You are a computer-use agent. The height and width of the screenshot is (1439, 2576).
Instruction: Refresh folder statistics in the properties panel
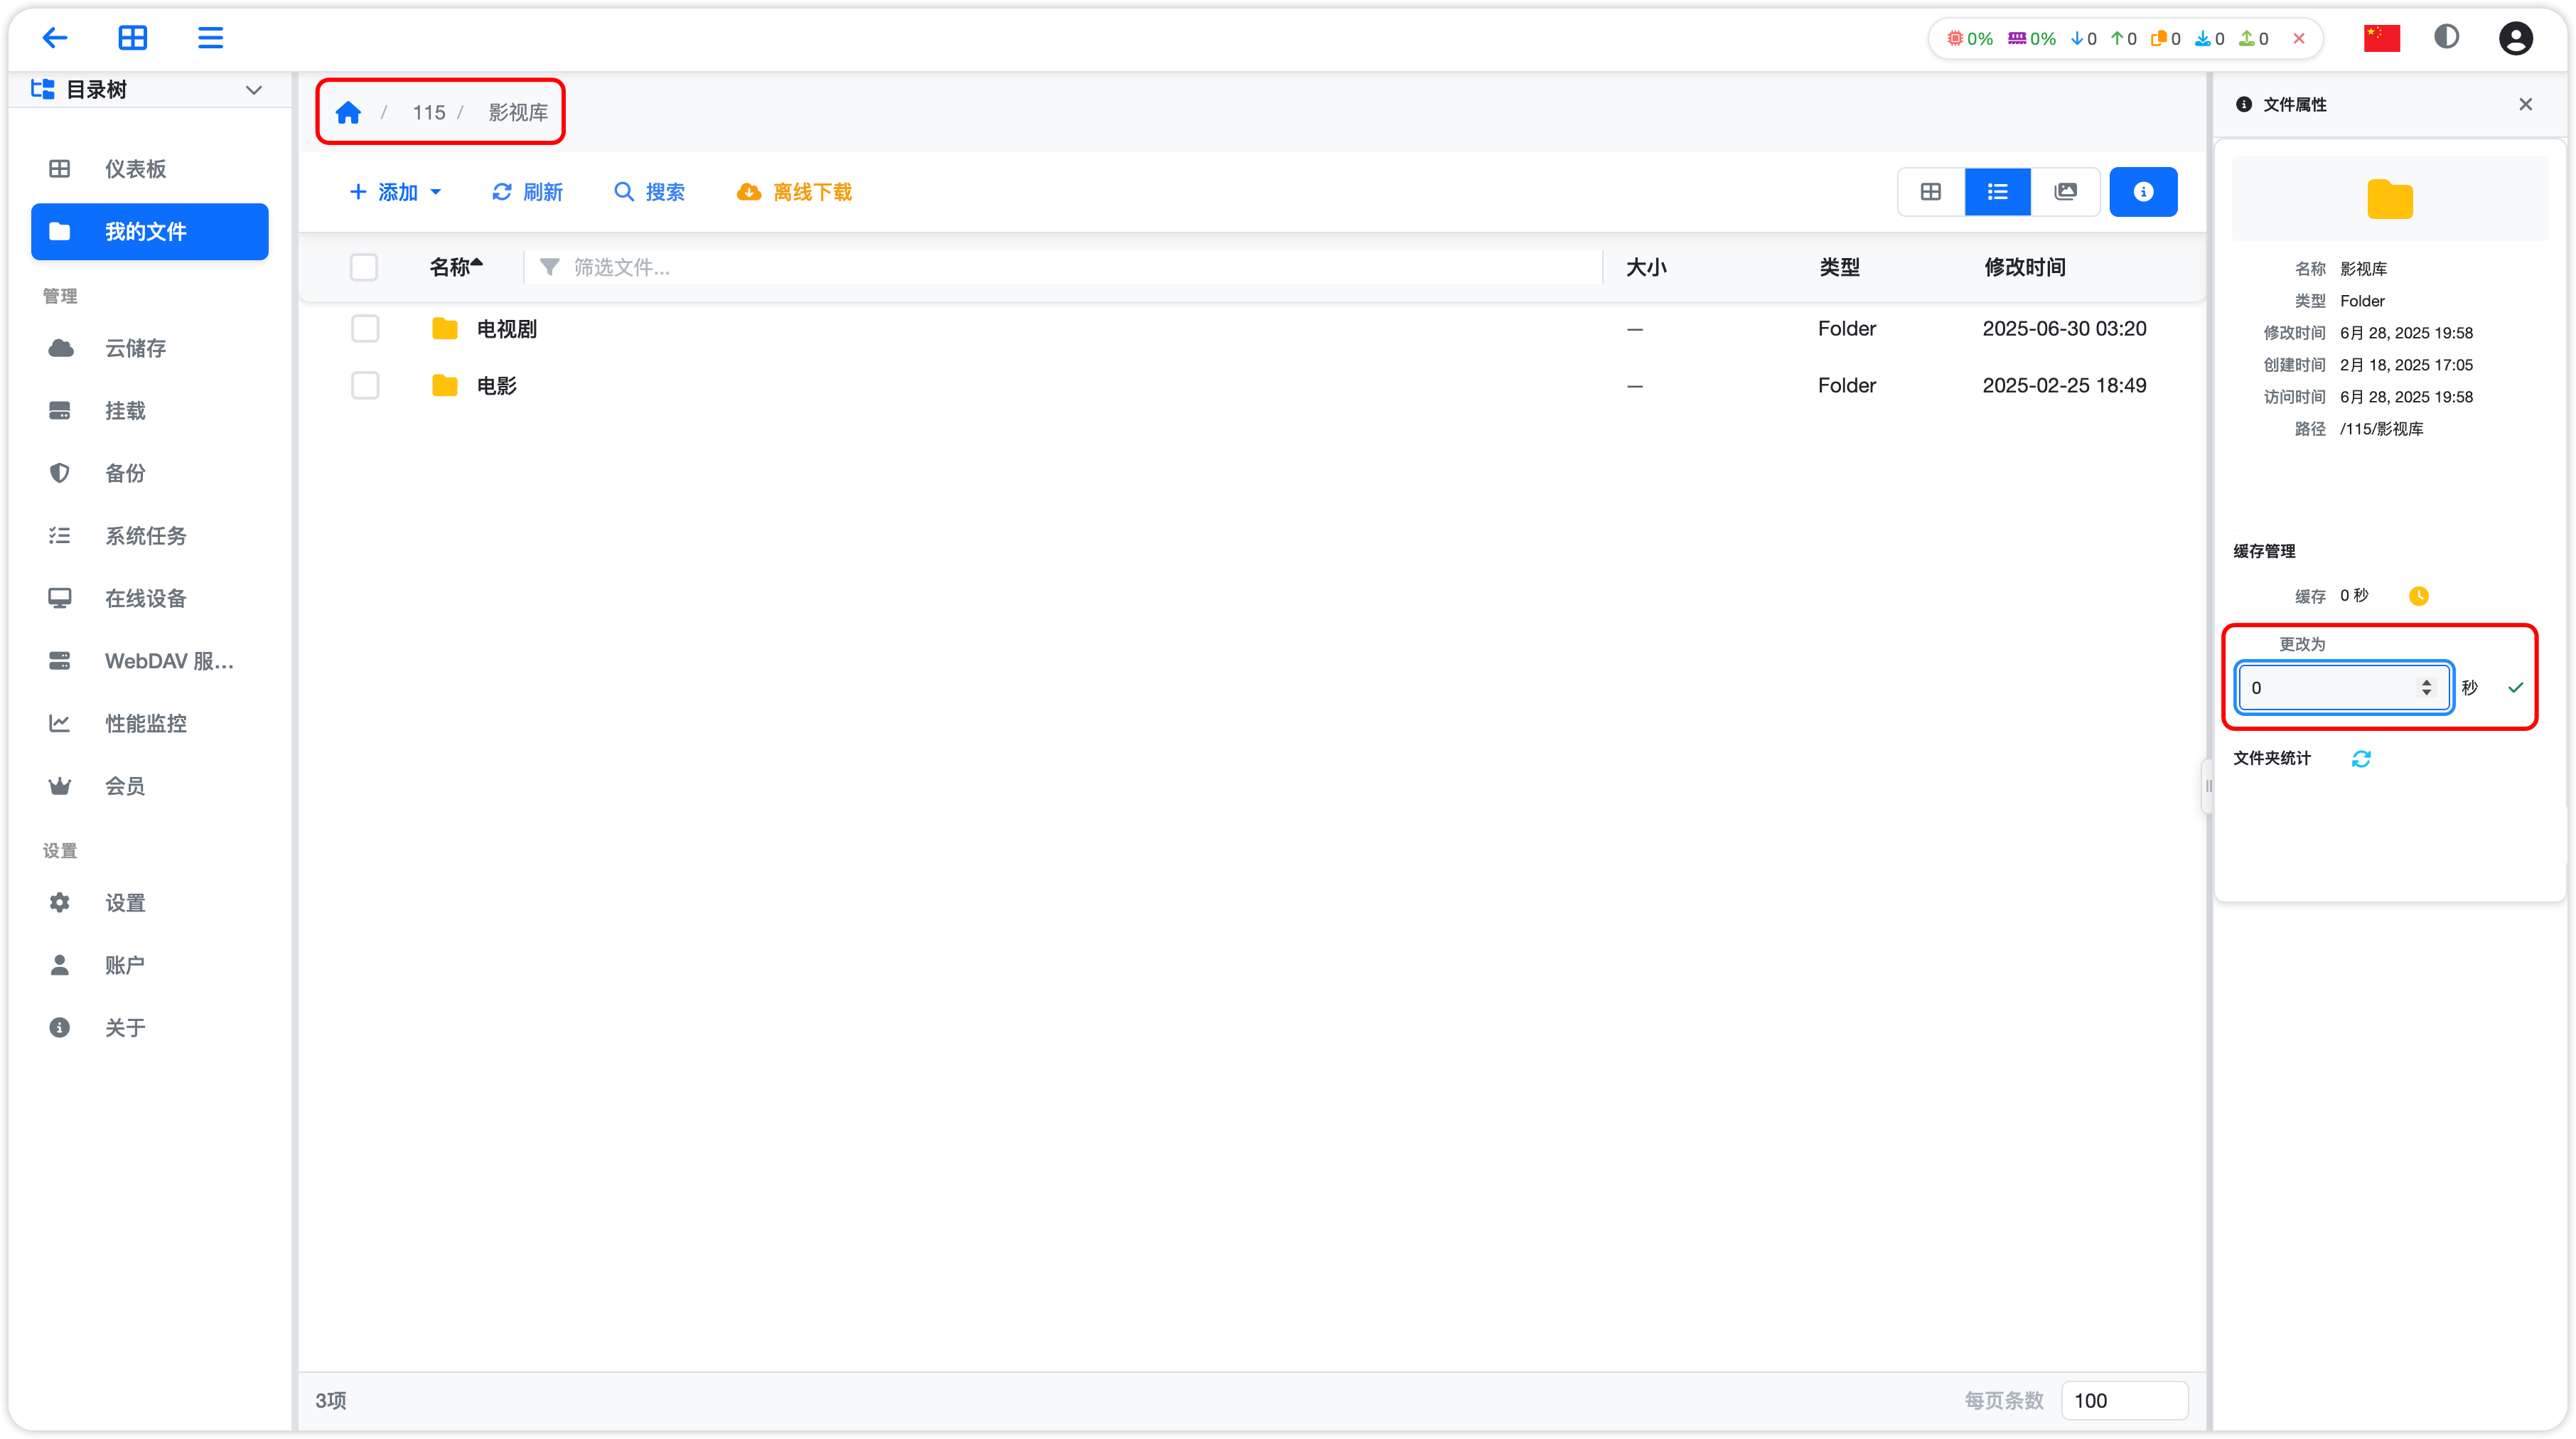pyautogui.click(x=2361, y=759)
